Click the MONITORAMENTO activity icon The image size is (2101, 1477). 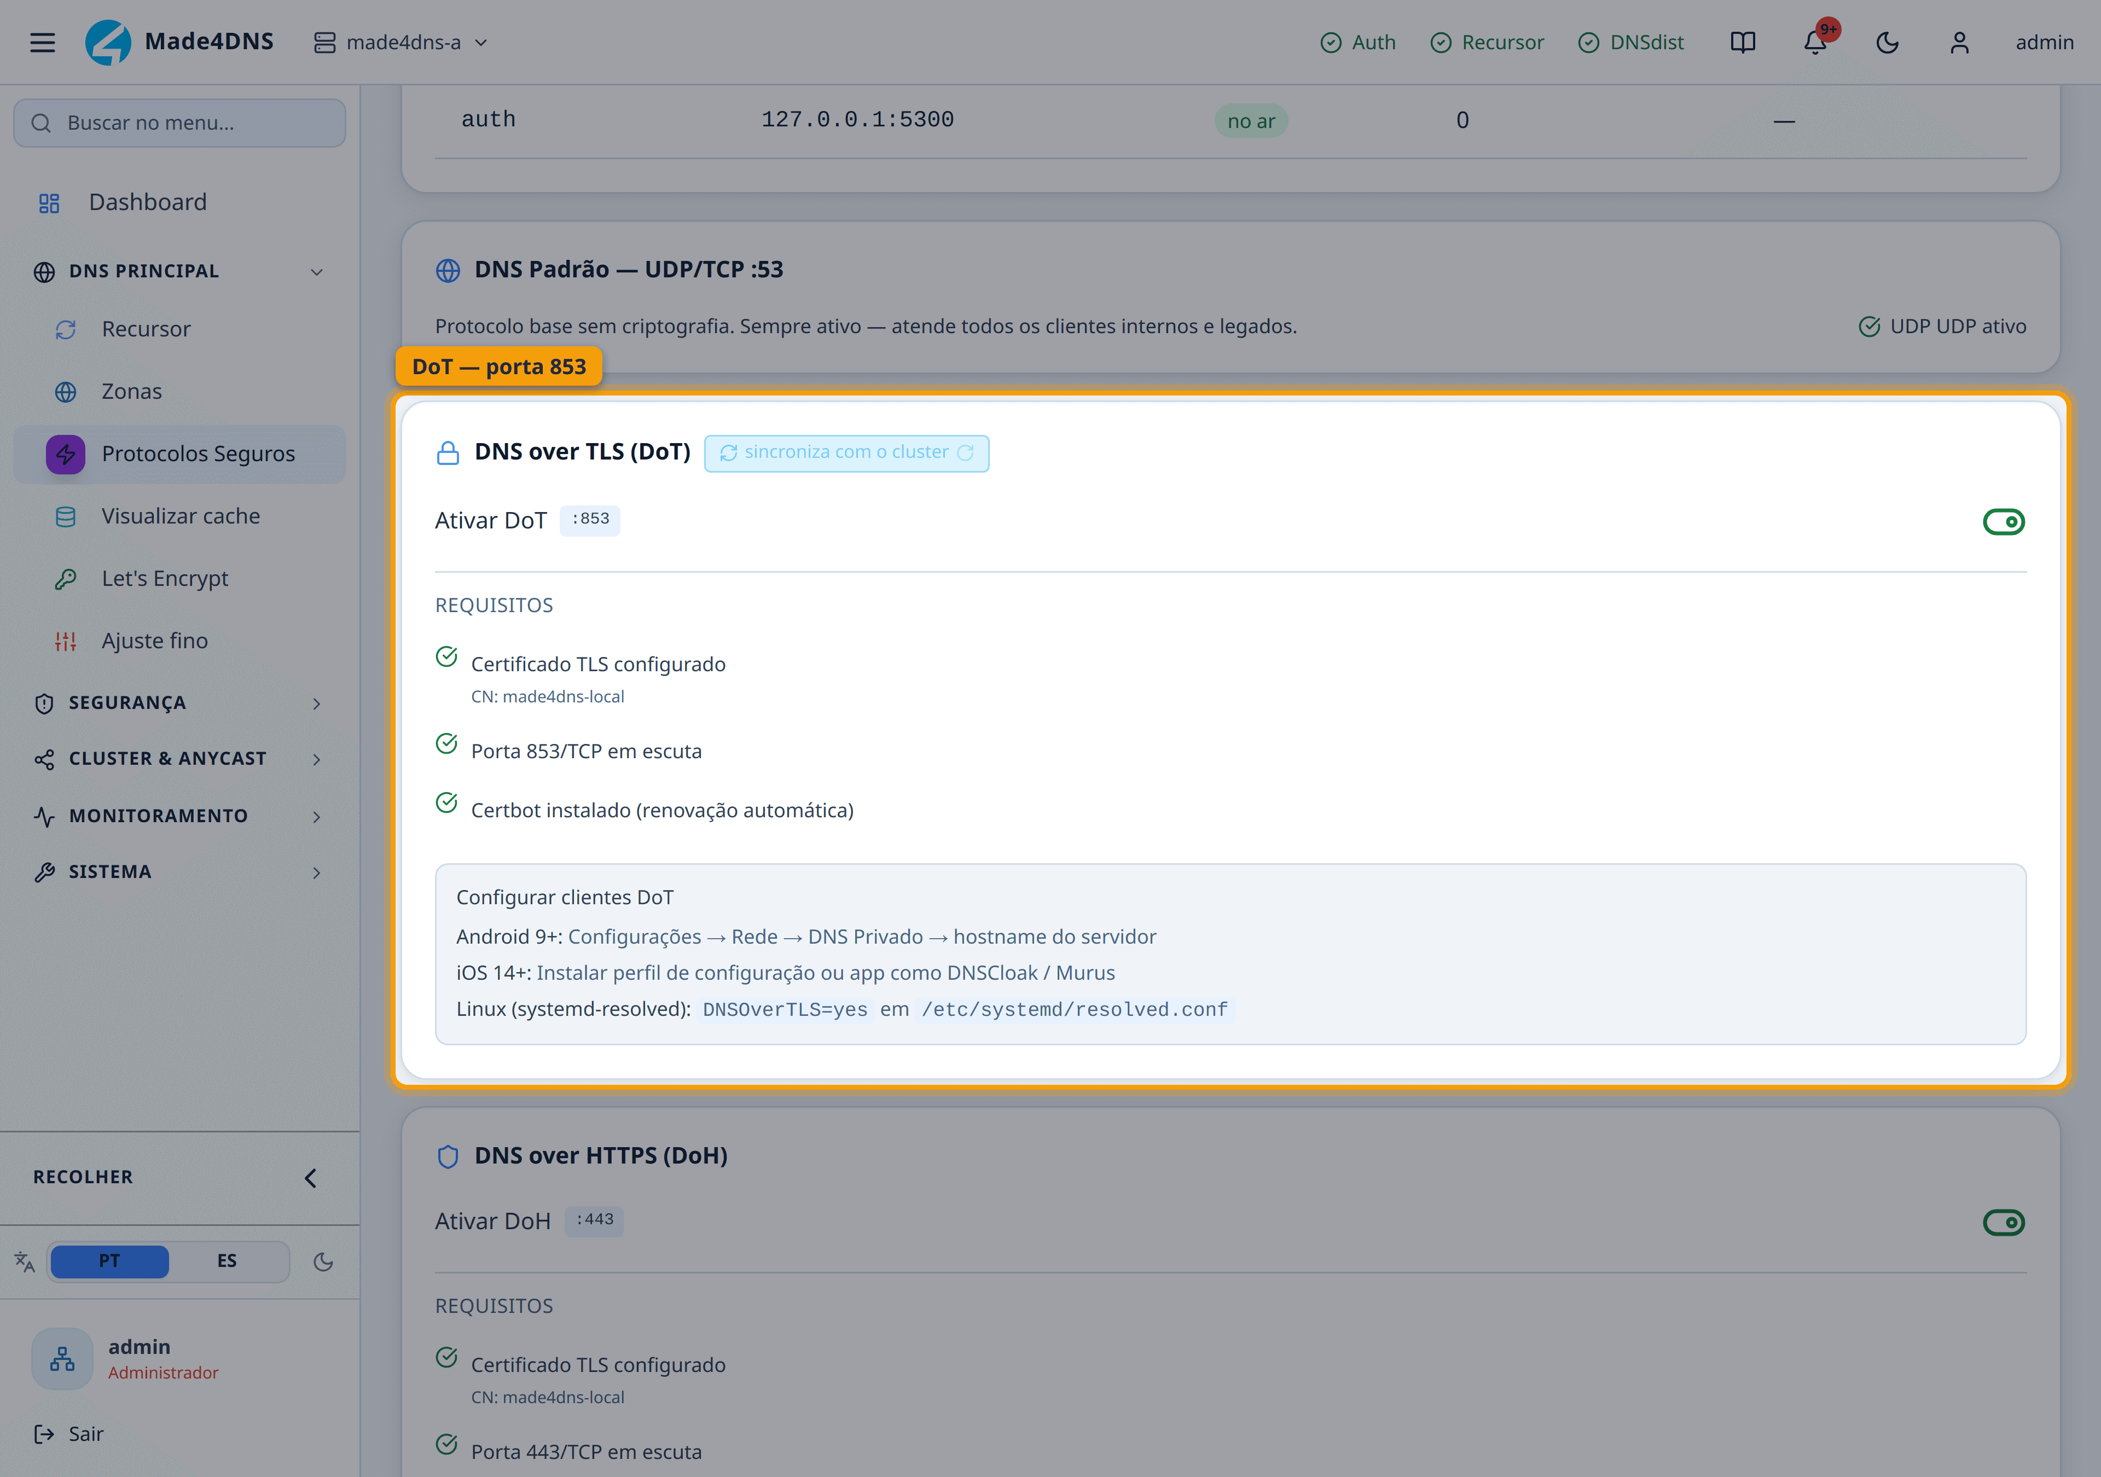pyautogui.click(x=44, y=816)
